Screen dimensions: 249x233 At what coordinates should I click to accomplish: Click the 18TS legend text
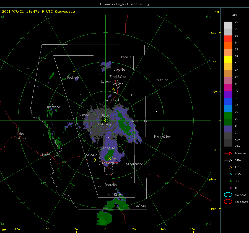pyautogui.click(x=238, y=188)
